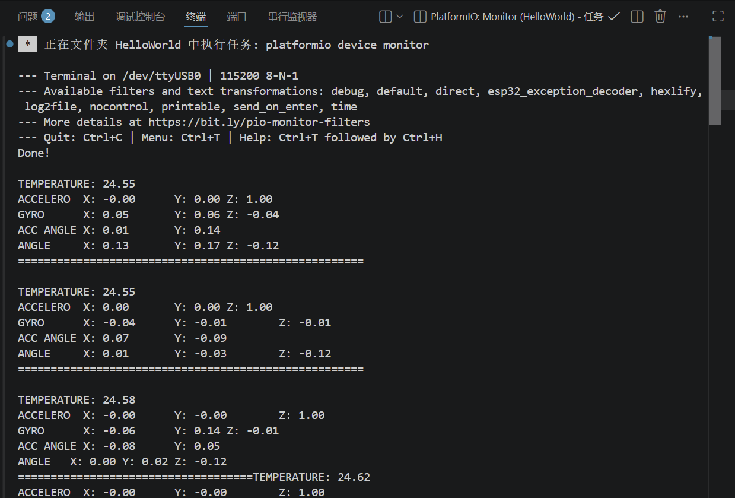Show the 调试控制台 tab
The image size is (735, 498).
(141, 17)
